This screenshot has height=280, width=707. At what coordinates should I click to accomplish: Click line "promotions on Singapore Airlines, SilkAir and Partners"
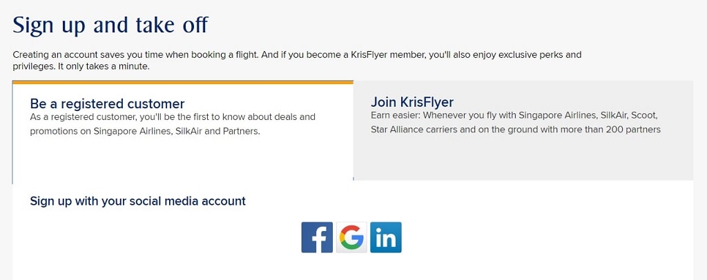145,132
